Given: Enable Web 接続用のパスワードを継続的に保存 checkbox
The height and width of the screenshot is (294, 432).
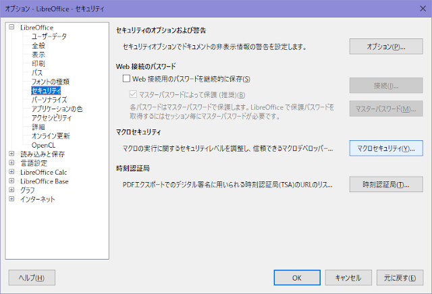Looking at the screenshot, I should [x=126, y=79].
